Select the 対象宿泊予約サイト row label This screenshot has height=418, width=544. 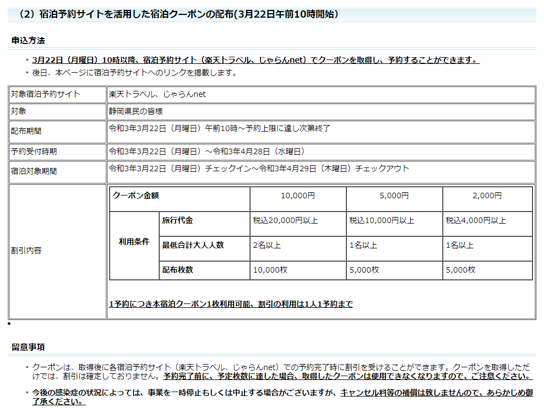point(45,94)
